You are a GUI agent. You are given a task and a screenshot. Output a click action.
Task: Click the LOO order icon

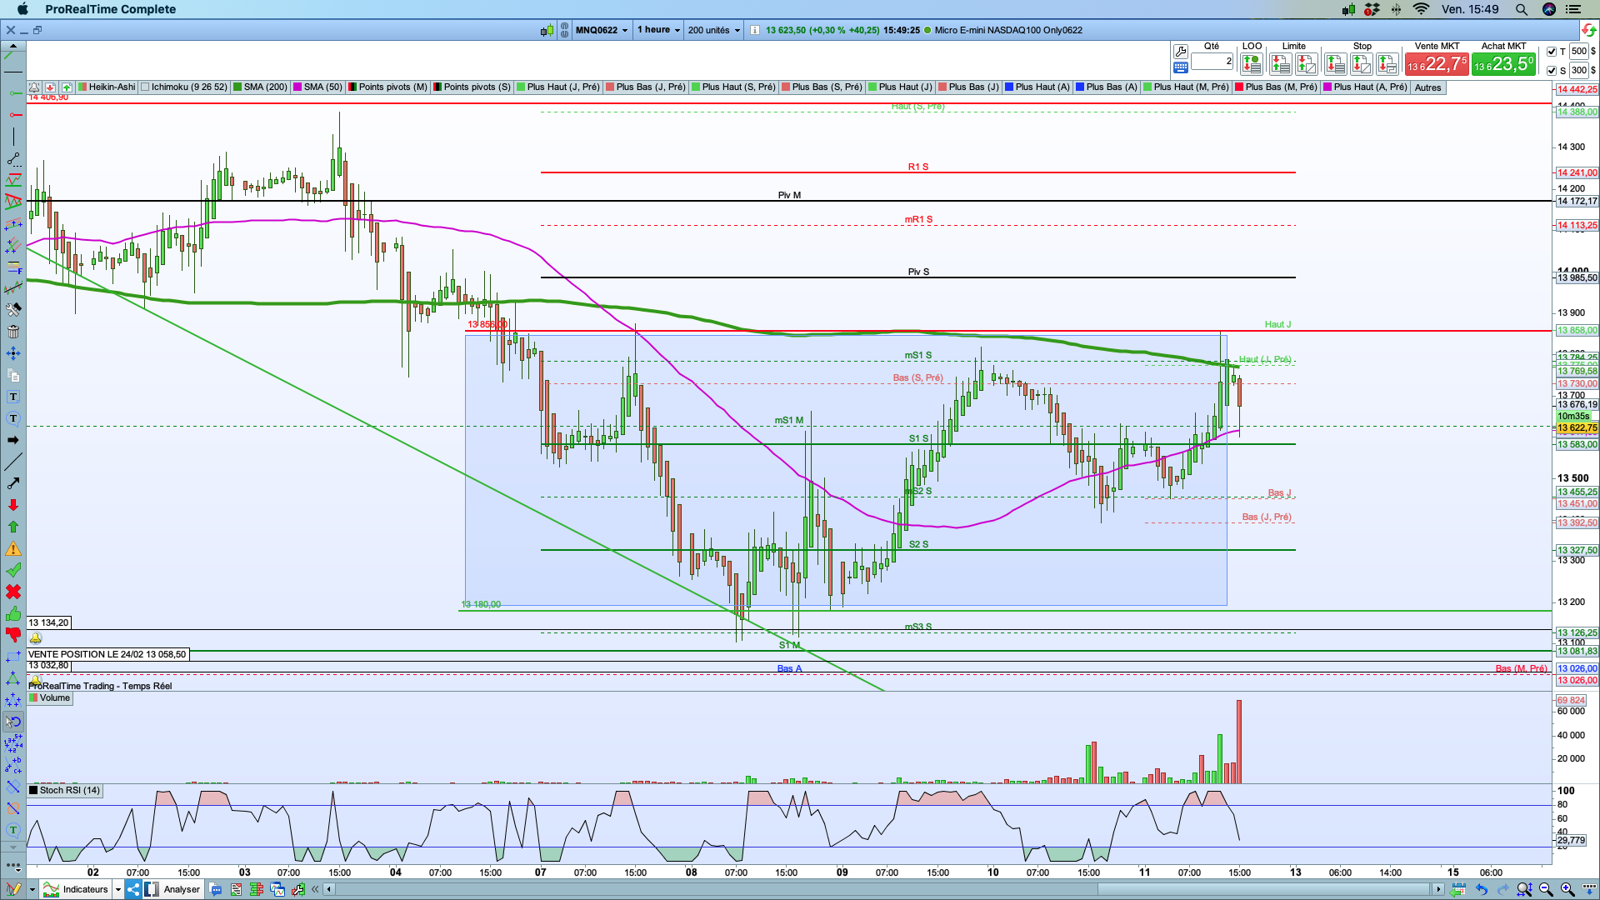point(1251,63)
